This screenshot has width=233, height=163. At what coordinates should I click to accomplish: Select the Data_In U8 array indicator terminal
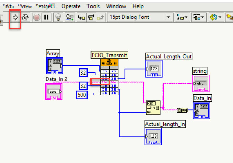click(x=202, y=110)
